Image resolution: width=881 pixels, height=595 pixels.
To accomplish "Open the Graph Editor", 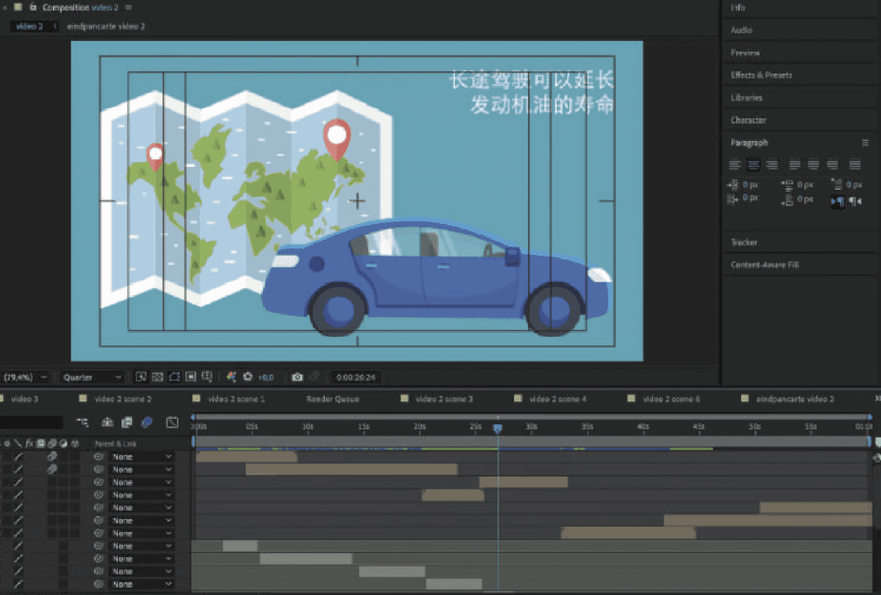I will click(172, 422).
